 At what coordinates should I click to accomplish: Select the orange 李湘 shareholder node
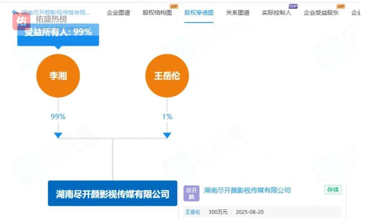(x=58, y=76)
